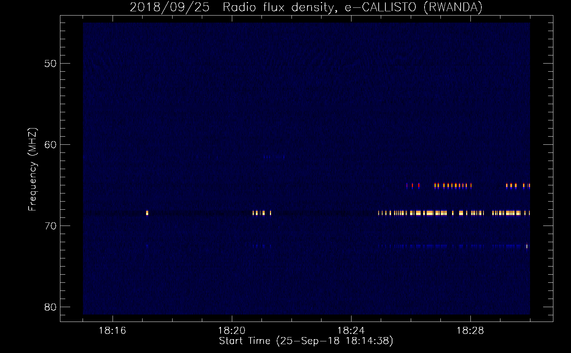Screen dimensions: 571x353
Task: Click the bright spot at 72.5 MHz near 18:30
Action: (527, 246)
